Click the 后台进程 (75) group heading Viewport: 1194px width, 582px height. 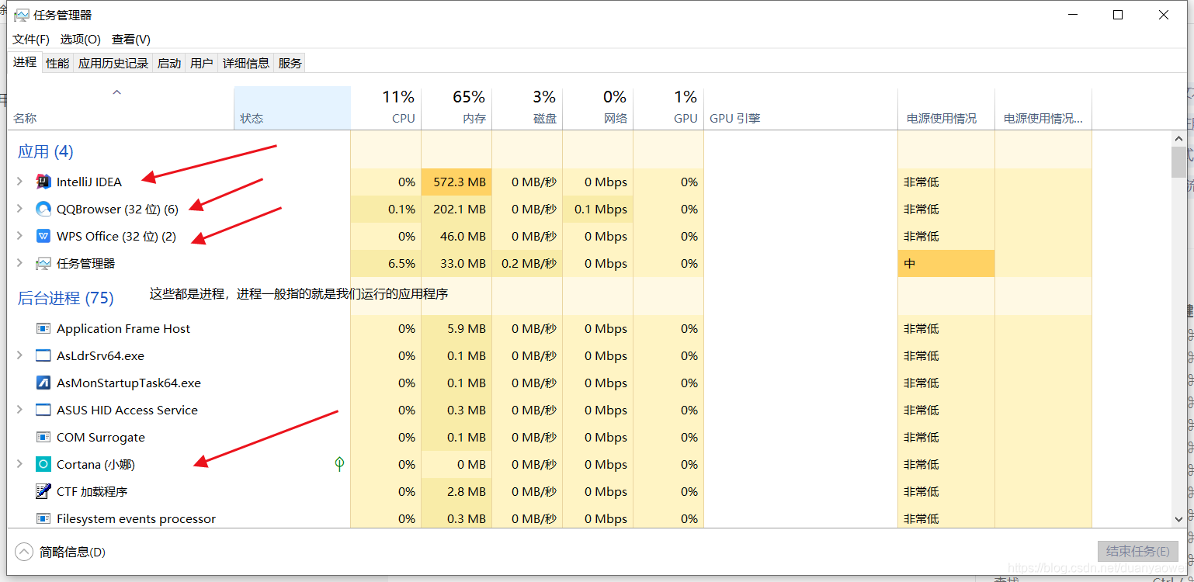coord(66,298)
